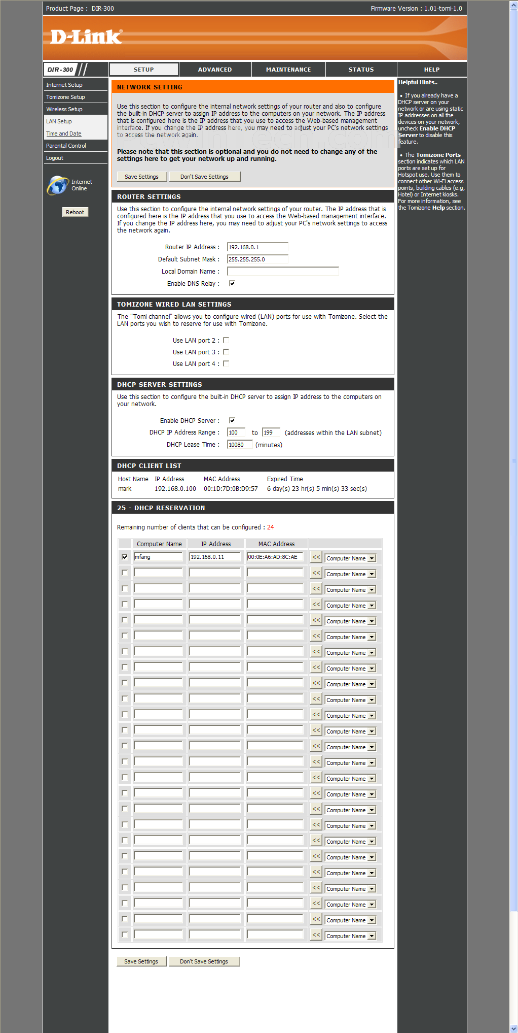Open the HELP tab
518x1033 pixels.
(432, 70)
